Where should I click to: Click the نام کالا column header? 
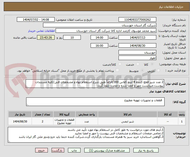point(128,115)
